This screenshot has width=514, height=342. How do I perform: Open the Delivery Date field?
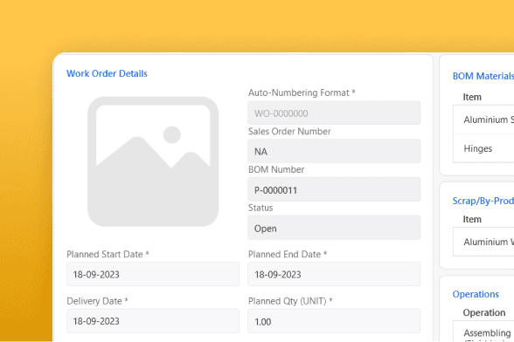pyautogui.click(x=153, y=321)
